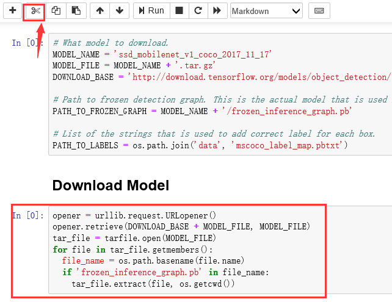Paste cells below using the clipboard icon

76,11
